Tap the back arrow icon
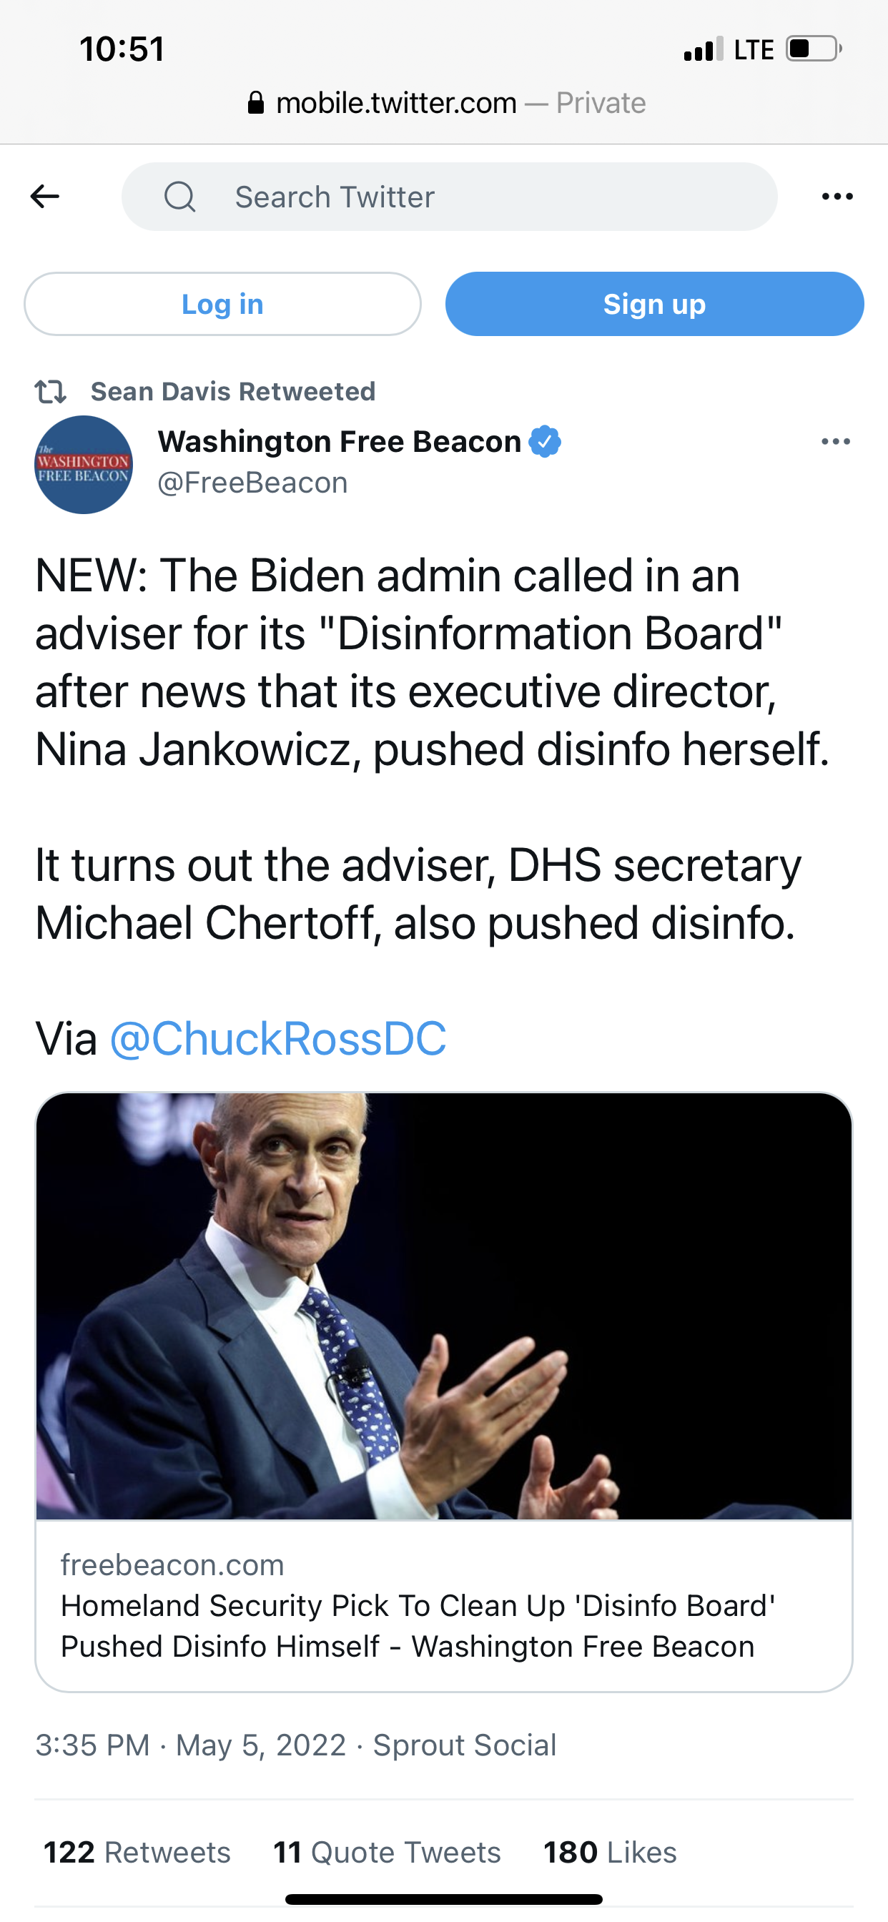Viewport: 888px width, 1922px height. [45, 197]
